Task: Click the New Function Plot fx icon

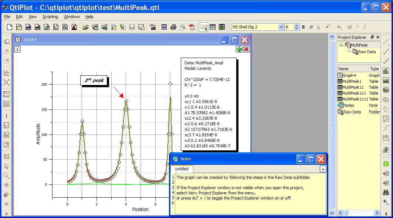Action: pyautogui.click(x=65, y=27)
